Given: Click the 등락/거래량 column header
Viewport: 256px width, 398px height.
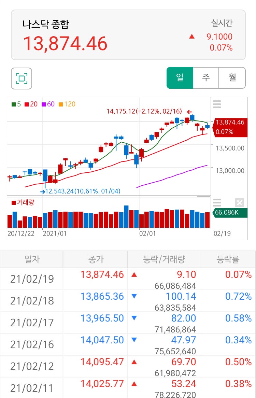Looking at the screenshot, I should click(164, 259).
